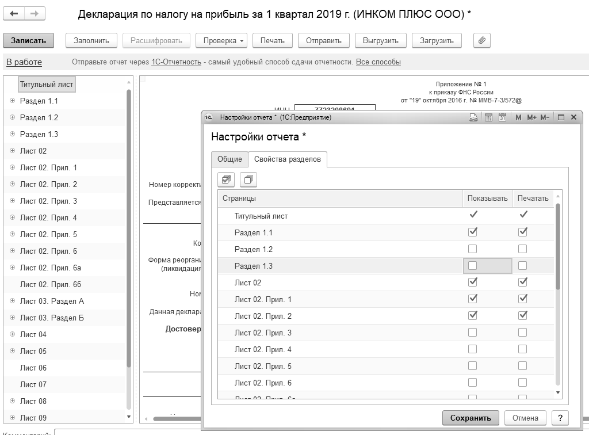
Task: Expand Лист 04 tree node
Action: (x=13, y=334)
